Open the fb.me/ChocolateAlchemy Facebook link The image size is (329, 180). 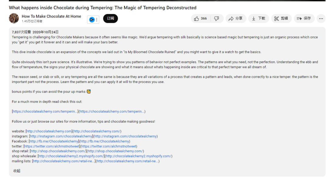point(54,141)
